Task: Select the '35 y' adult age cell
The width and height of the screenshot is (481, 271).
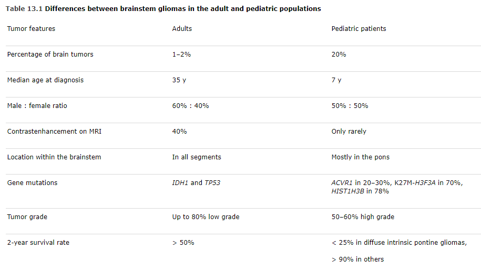Action: click(x=179, y=80)
